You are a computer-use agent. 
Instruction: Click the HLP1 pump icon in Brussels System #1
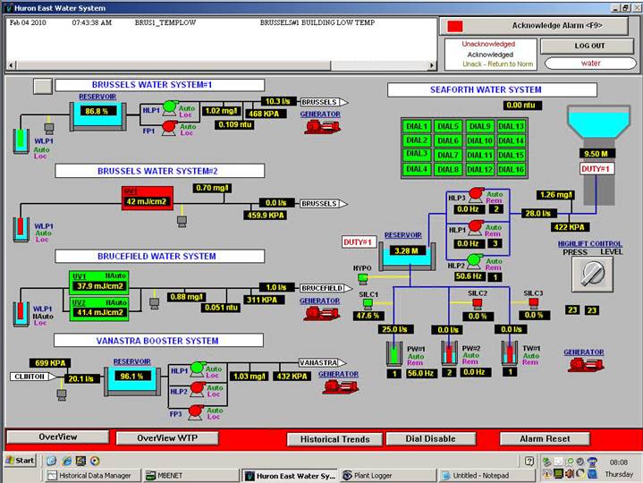pyautogui.click(x=169, y=107)
